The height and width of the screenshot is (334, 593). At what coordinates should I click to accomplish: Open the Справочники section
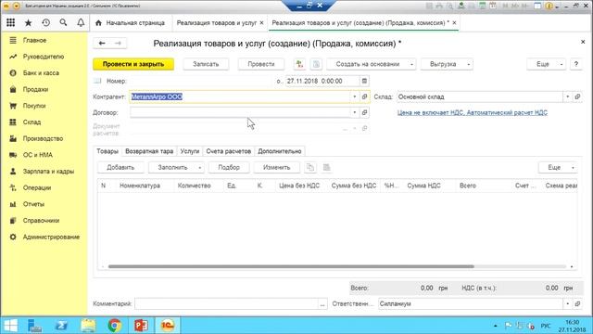41,221
